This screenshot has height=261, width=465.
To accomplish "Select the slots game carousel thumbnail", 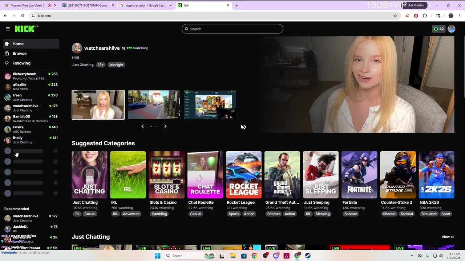I will (210, 105).
